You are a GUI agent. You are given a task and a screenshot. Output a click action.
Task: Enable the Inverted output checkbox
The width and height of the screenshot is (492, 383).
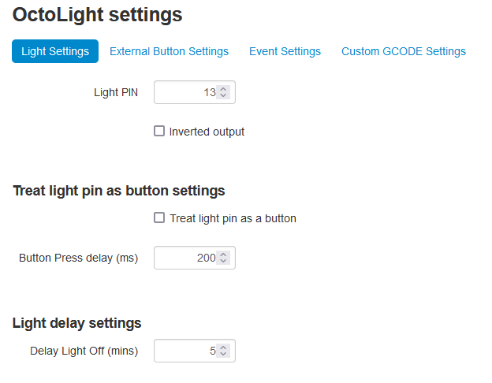[159, 132]
